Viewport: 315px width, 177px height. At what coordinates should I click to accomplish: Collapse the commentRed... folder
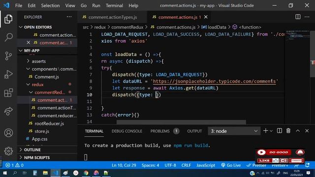tap(50, 92)
